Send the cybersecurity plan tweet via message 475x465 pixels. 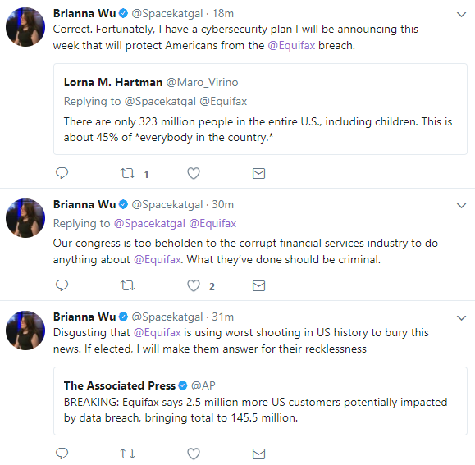[x=258, y=173]
